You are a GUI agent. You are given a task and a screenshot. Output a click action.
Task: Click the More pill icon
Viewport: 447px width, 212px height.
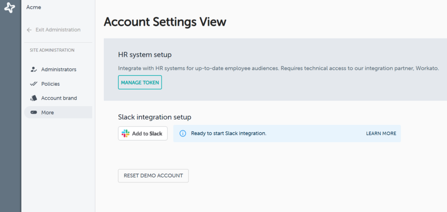pyautogui.click(x=34, y=113)
